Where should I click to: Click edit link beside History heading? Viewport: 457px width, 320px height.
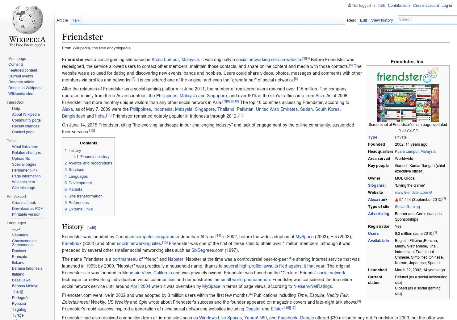click(92, 228)
